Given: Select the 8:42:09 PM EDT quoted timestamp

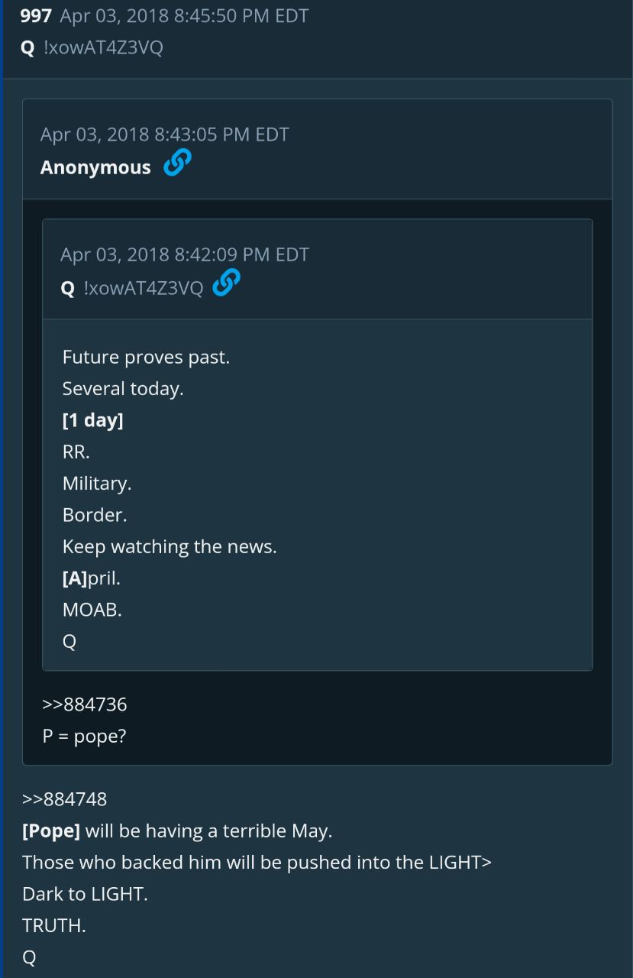Looking at the screenshot, I should coord(185,255).
